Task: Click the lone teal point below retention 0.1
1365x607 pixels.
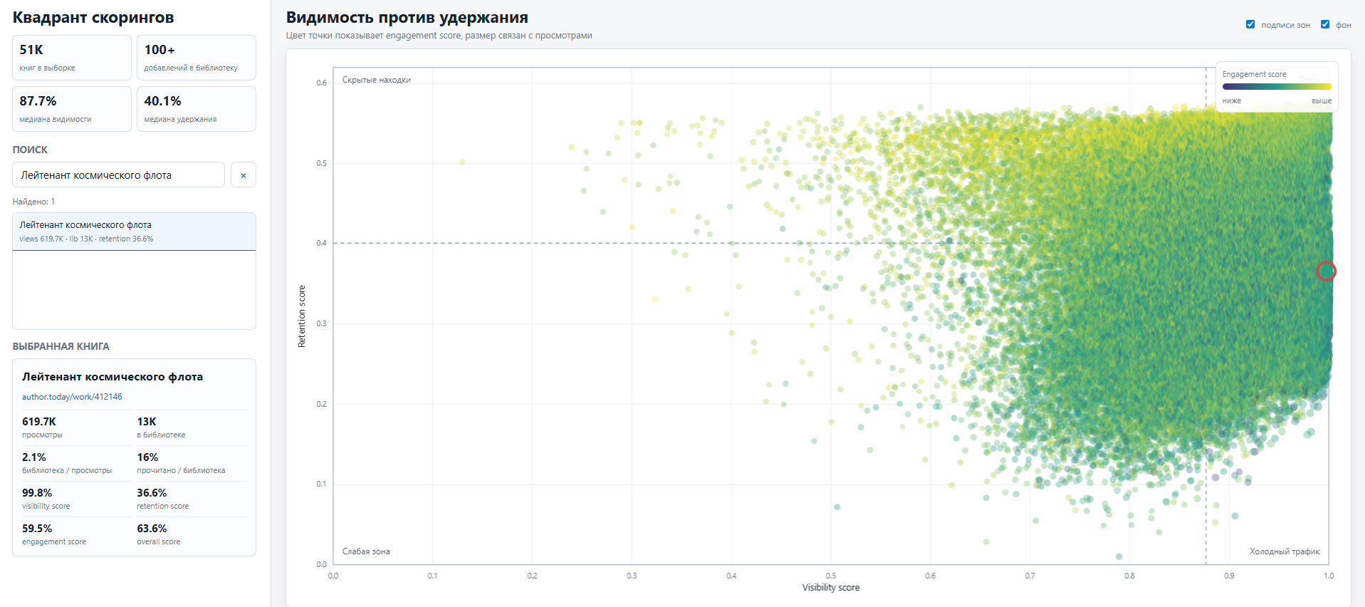Action: click(837, 507)
